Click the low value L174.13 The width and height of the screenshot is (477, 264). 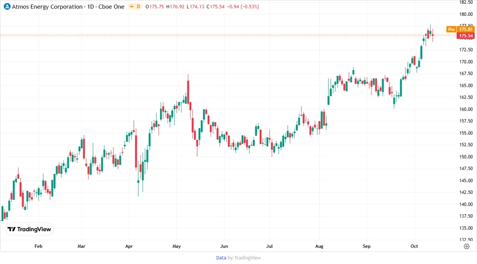point(195,7)
